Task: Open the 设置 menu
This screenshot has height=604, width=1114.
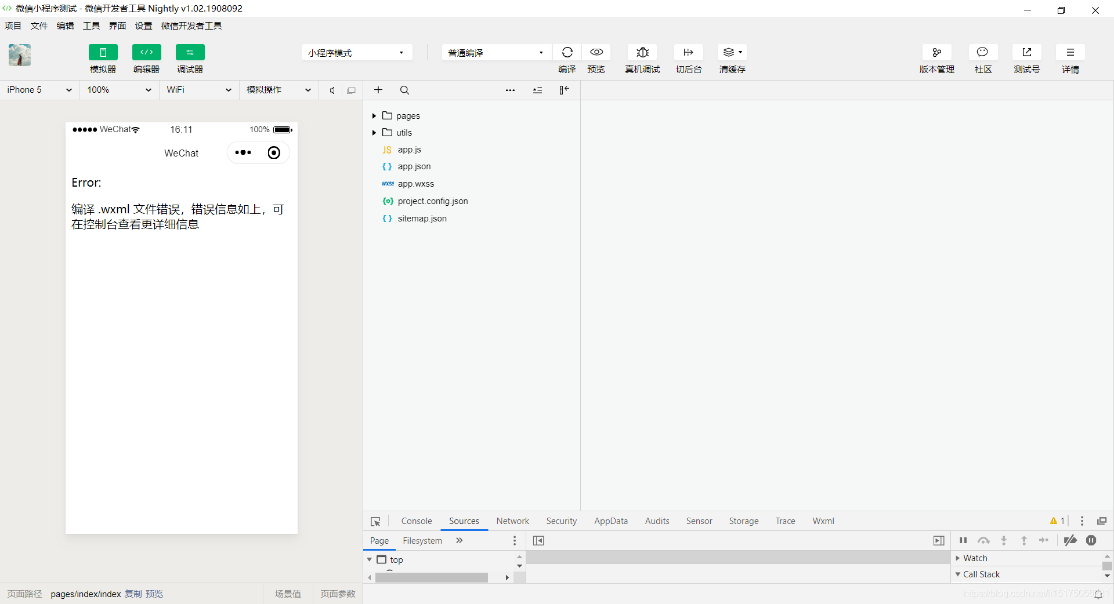Action: coord(143,26)
